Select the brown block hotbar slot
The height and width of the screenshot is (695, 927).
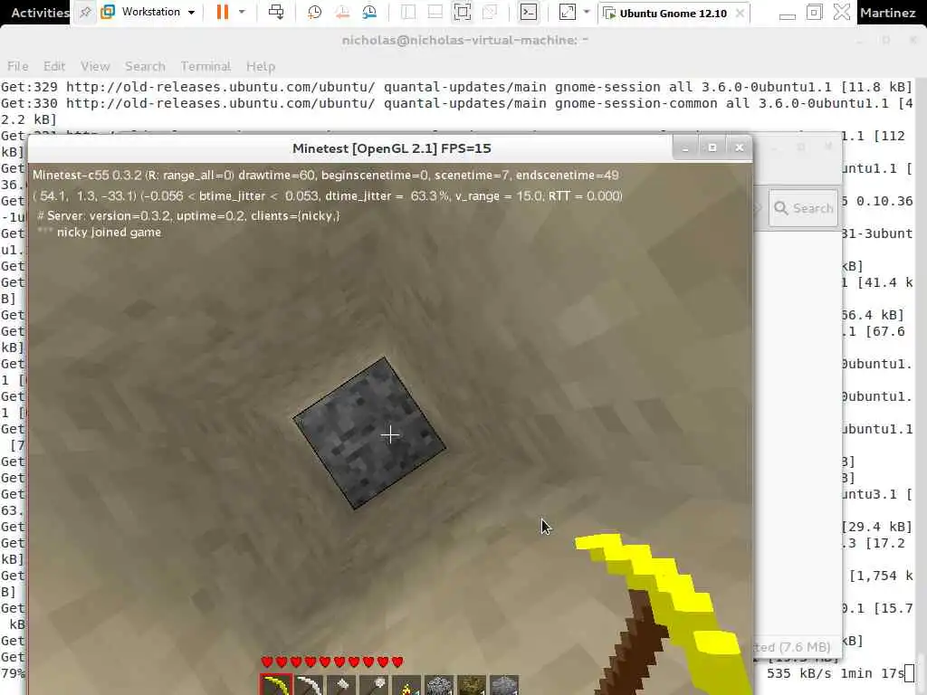[x=472, y=686]
